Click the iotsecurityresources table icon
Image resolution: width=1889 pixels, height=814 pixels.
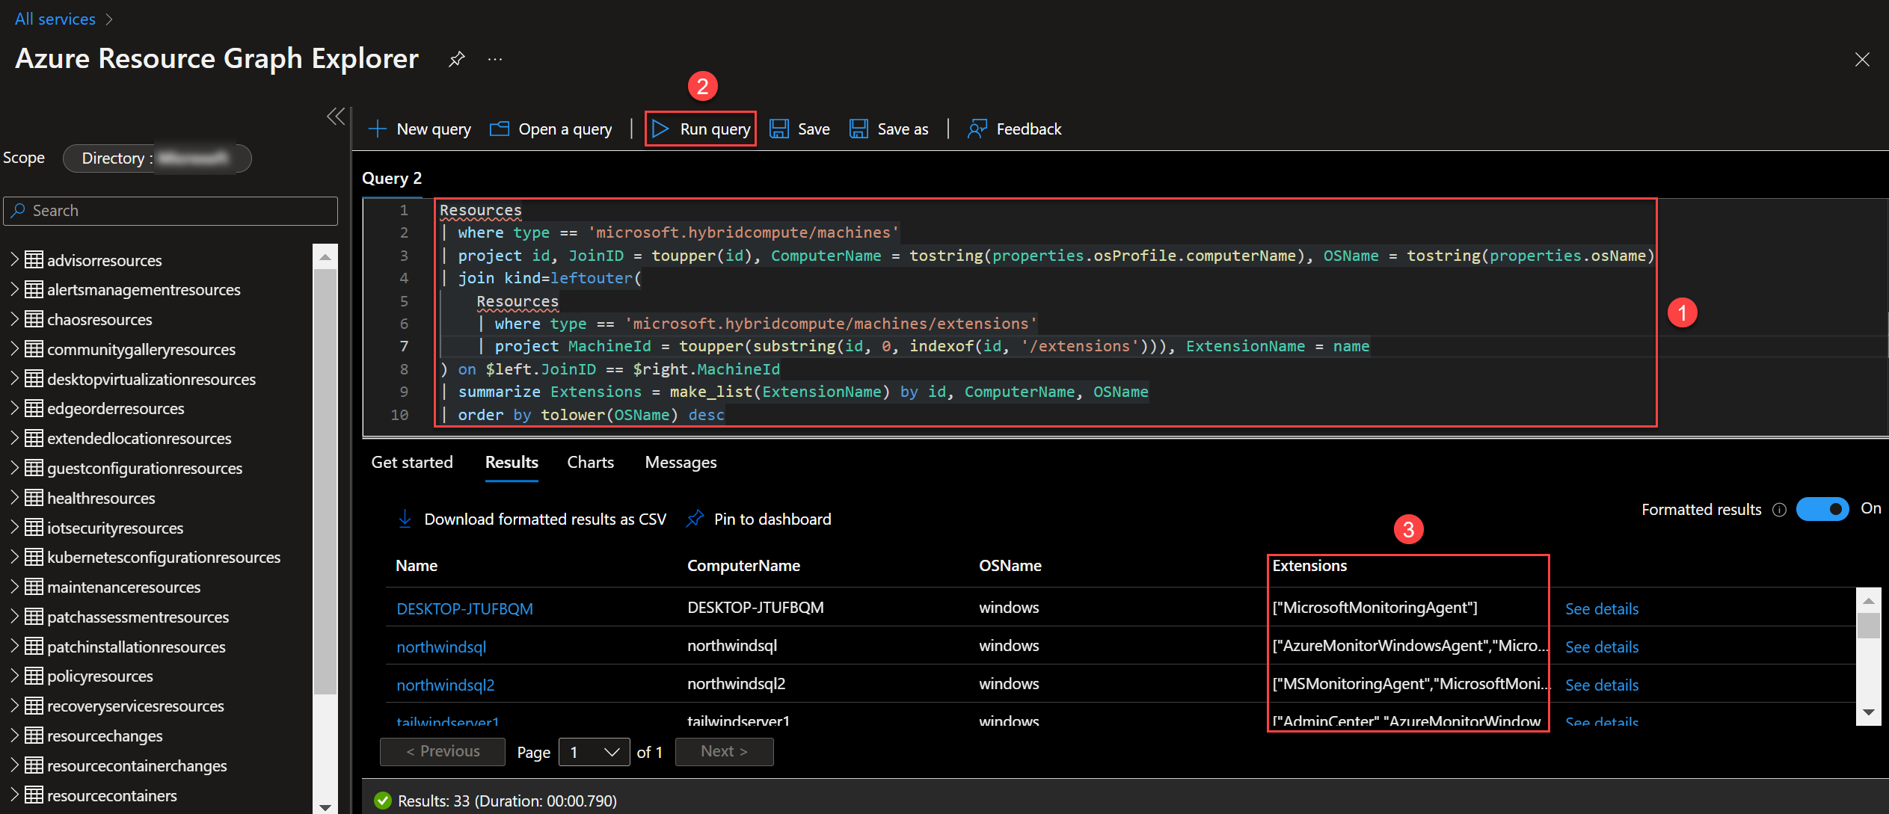point(34,528)
